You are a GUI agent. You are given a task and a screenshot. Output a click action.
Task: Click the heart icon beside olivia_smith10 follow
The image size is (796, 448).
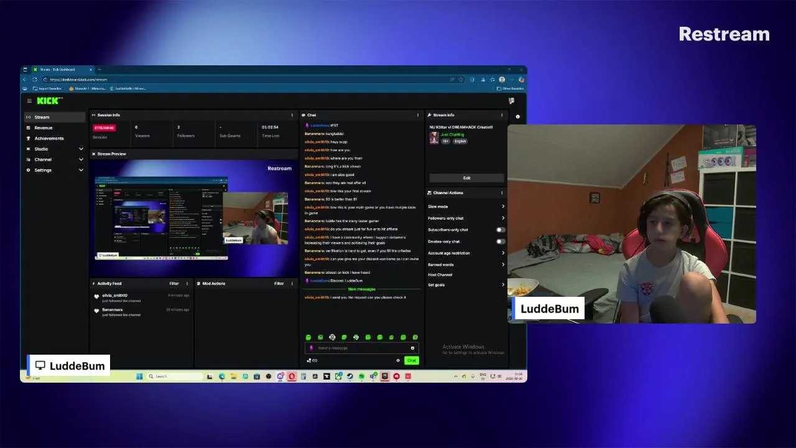point(96,297)
